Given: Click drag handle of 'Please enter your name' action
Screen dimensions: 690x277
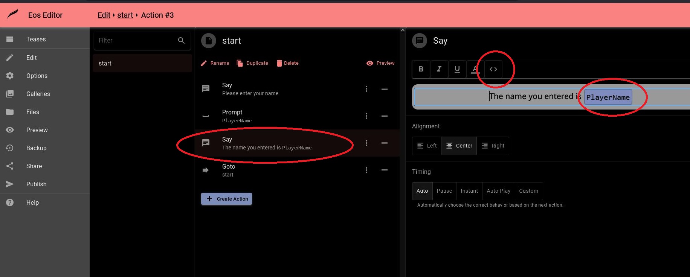Looking at the screenshot, I should pos(385,89).
